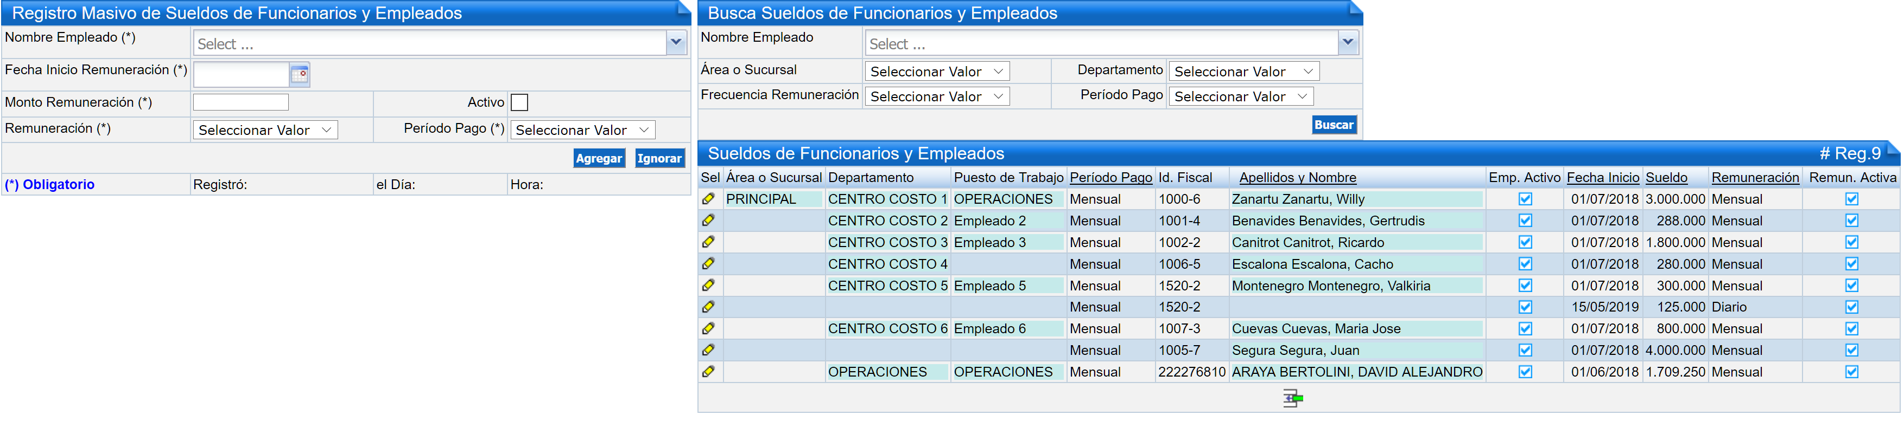This screenshot has width=1904, height=421.
Task: Toggle Emp. Activo for Benavides Benavides, Gertrudis
Action: coord(1525,221)
